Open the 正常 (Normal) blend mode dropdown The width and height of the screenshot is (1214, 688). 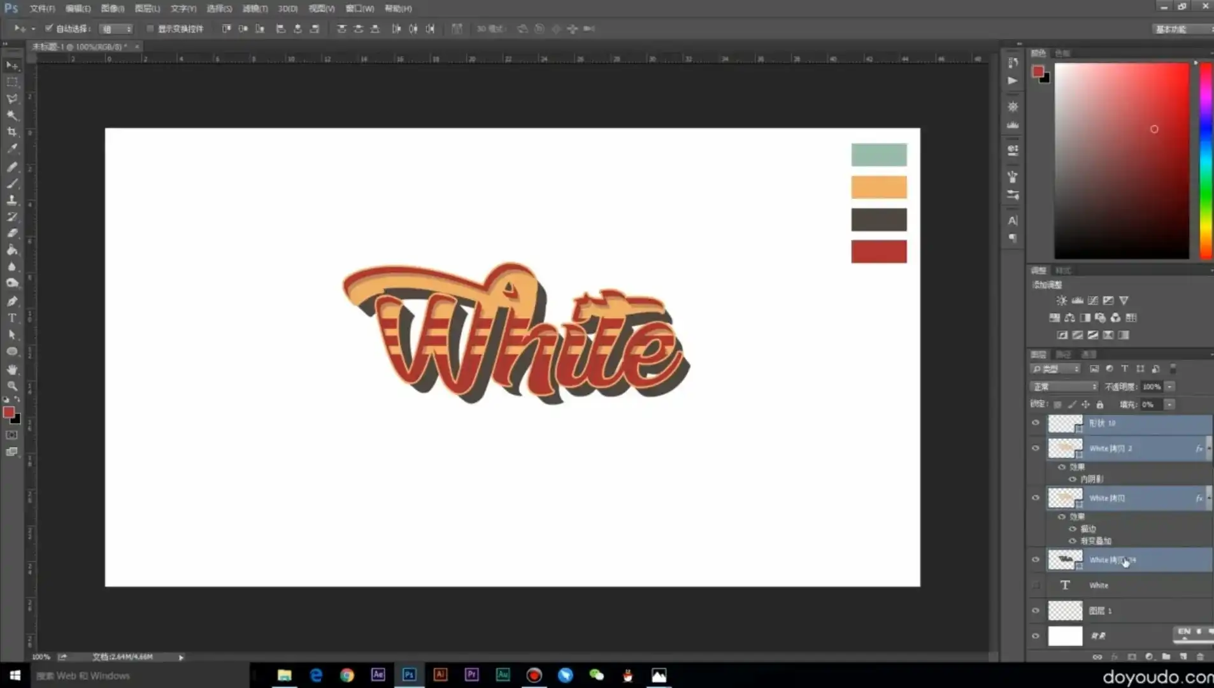point(1064,387)
